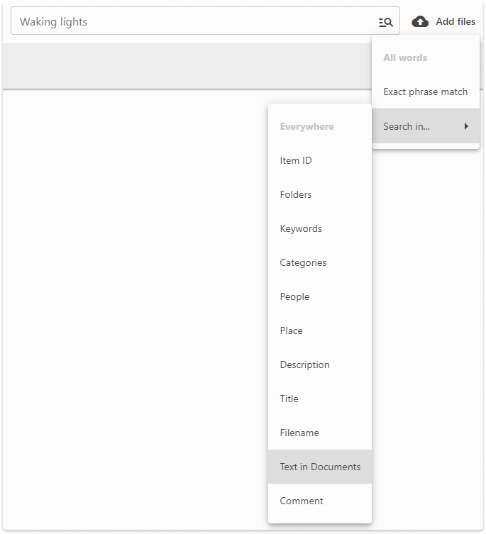Image resolution: width=486 pixels, height=534 pixels.
Task: Select Title search scope
Action: point(289,399)
